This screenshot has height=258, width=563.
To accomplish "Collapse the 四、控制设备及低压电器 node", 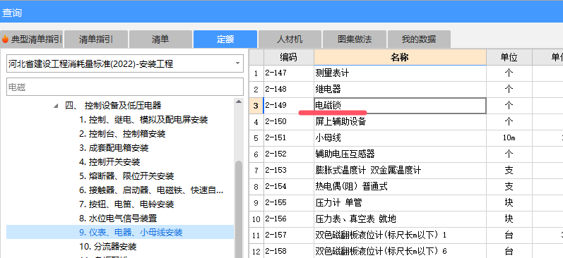I will click(x=56, y=106).
